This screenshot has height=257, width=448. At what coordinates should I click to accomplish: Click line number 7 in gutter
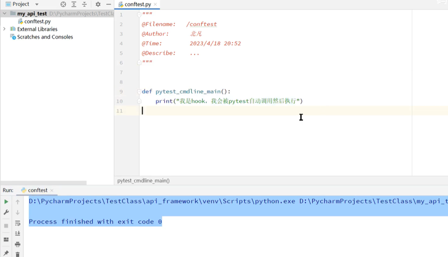121,72
